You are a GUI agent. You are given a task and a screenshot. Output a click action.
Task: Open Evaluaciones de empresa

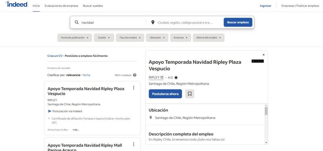[61, 6]
